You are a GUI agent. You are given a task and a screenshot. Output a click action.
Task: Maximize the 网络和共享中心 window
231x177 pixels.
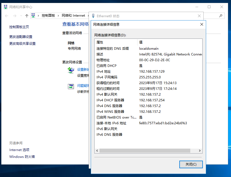pyautogui.click(x=209, y=7)
